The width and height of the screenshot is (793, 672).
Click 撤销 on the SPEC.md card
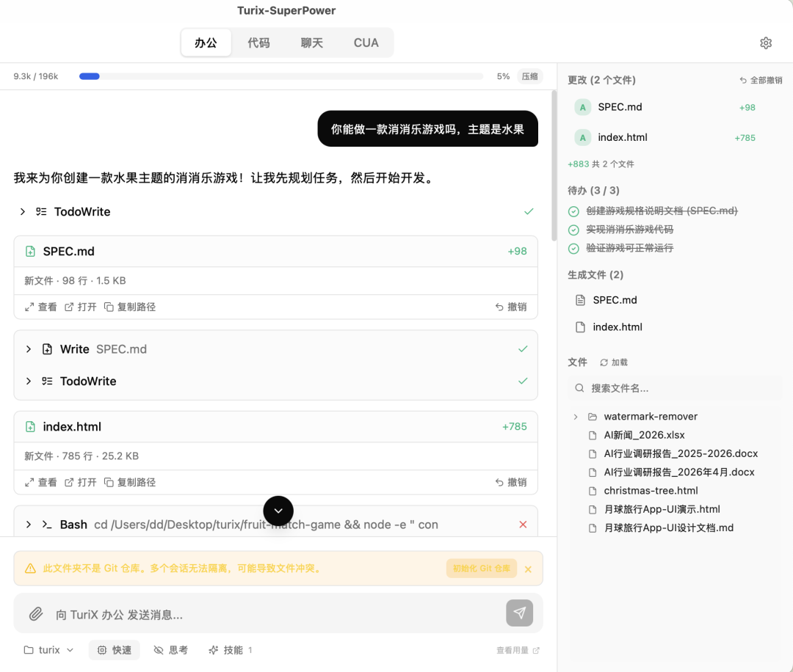(x=511, y=307)
